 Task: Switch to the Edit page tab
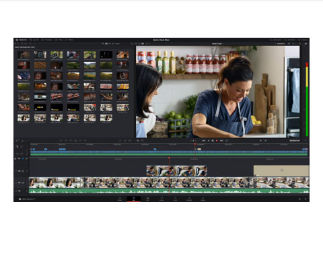tap(147, 199)
